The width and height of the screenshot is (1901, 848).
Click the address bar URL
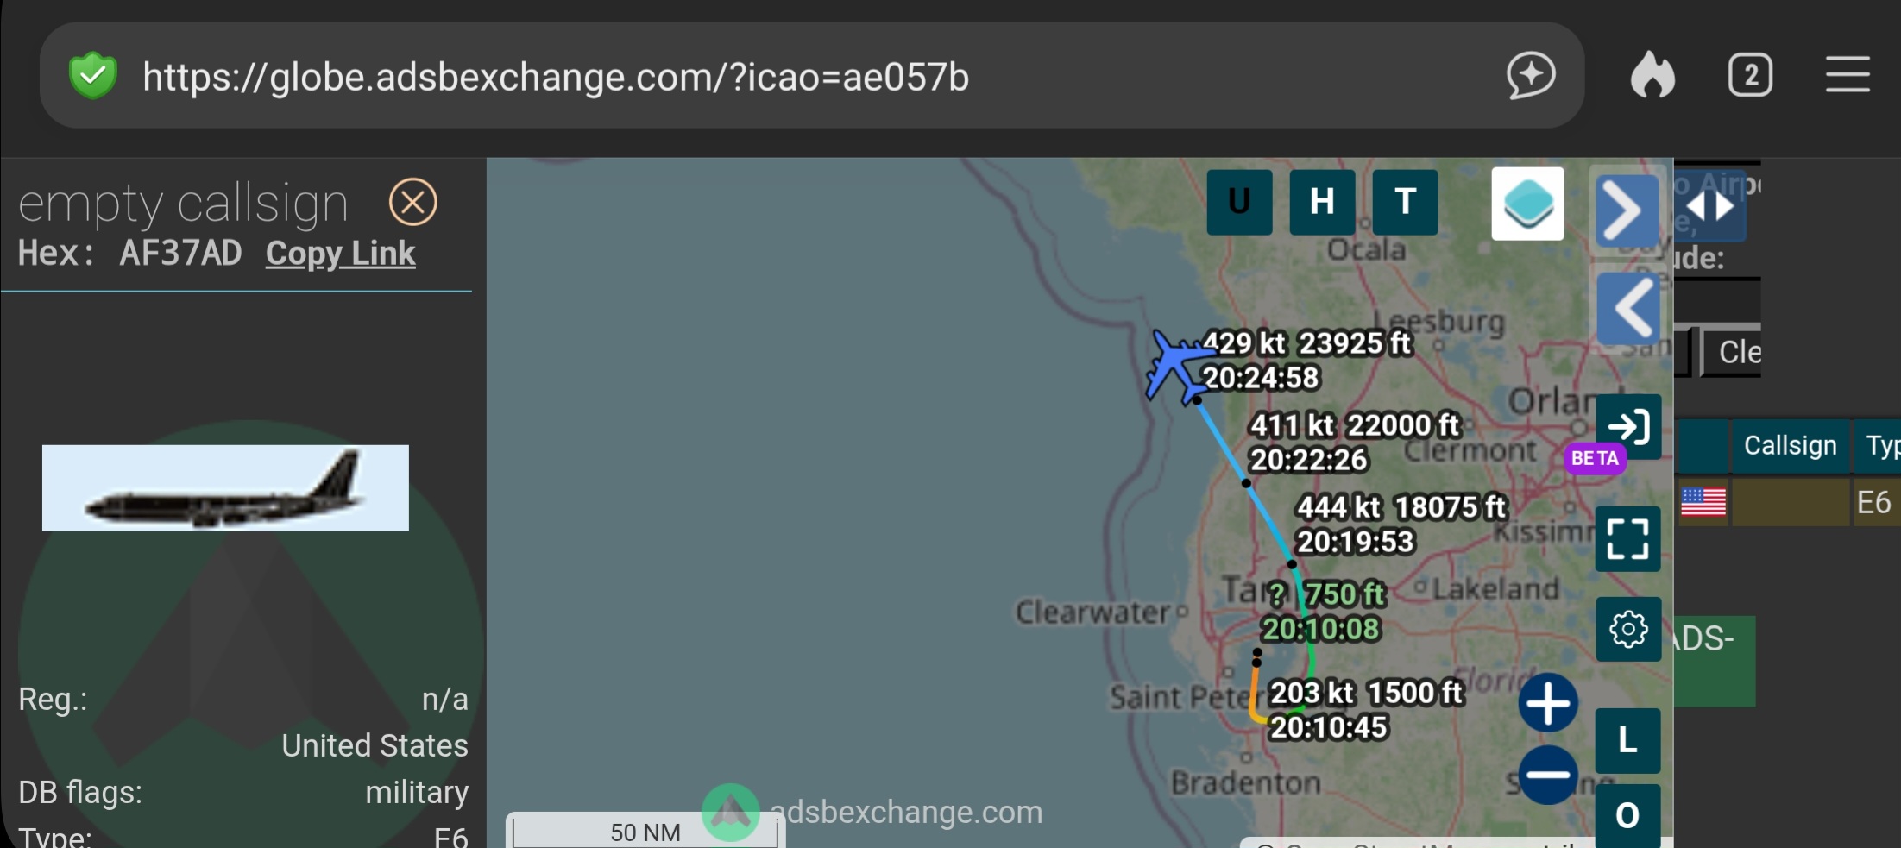[555, 78]
